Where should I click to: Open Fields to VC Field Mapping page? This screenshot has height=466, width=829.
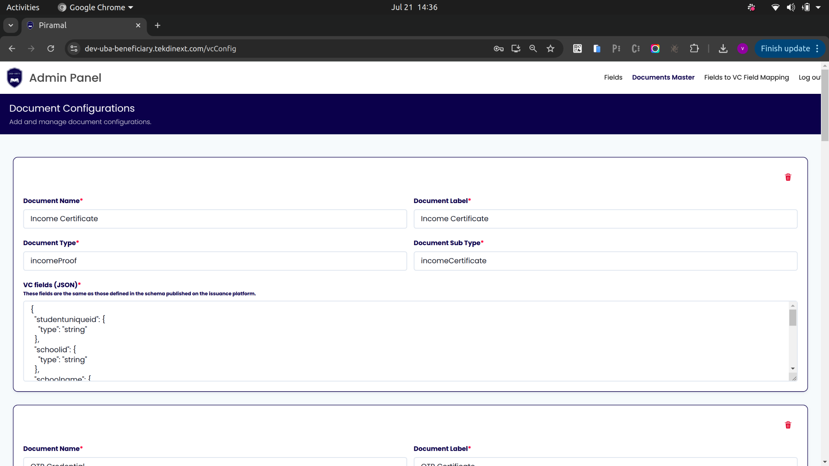[746, 77]
